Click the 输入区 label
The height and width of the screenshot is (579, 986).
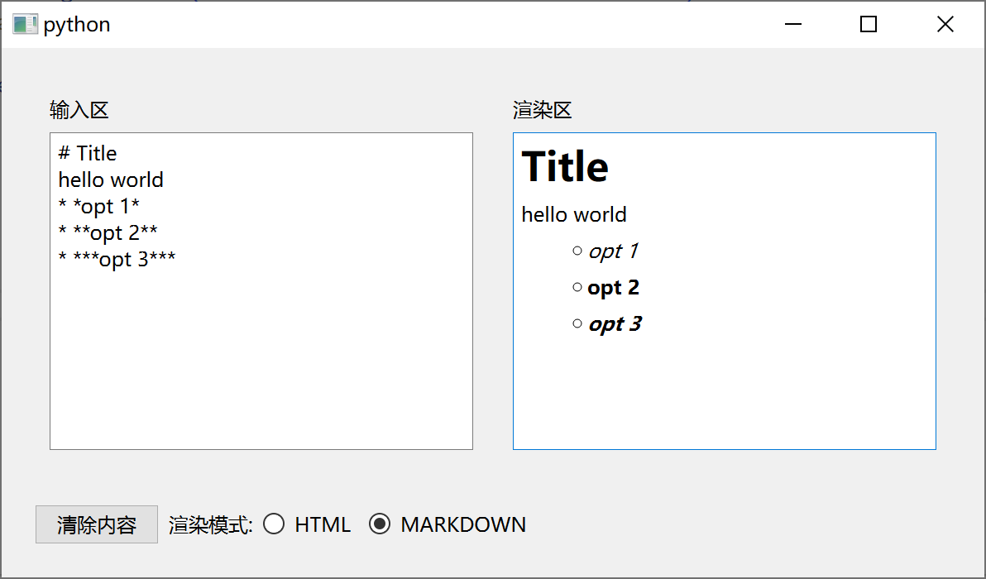[79, 110]
